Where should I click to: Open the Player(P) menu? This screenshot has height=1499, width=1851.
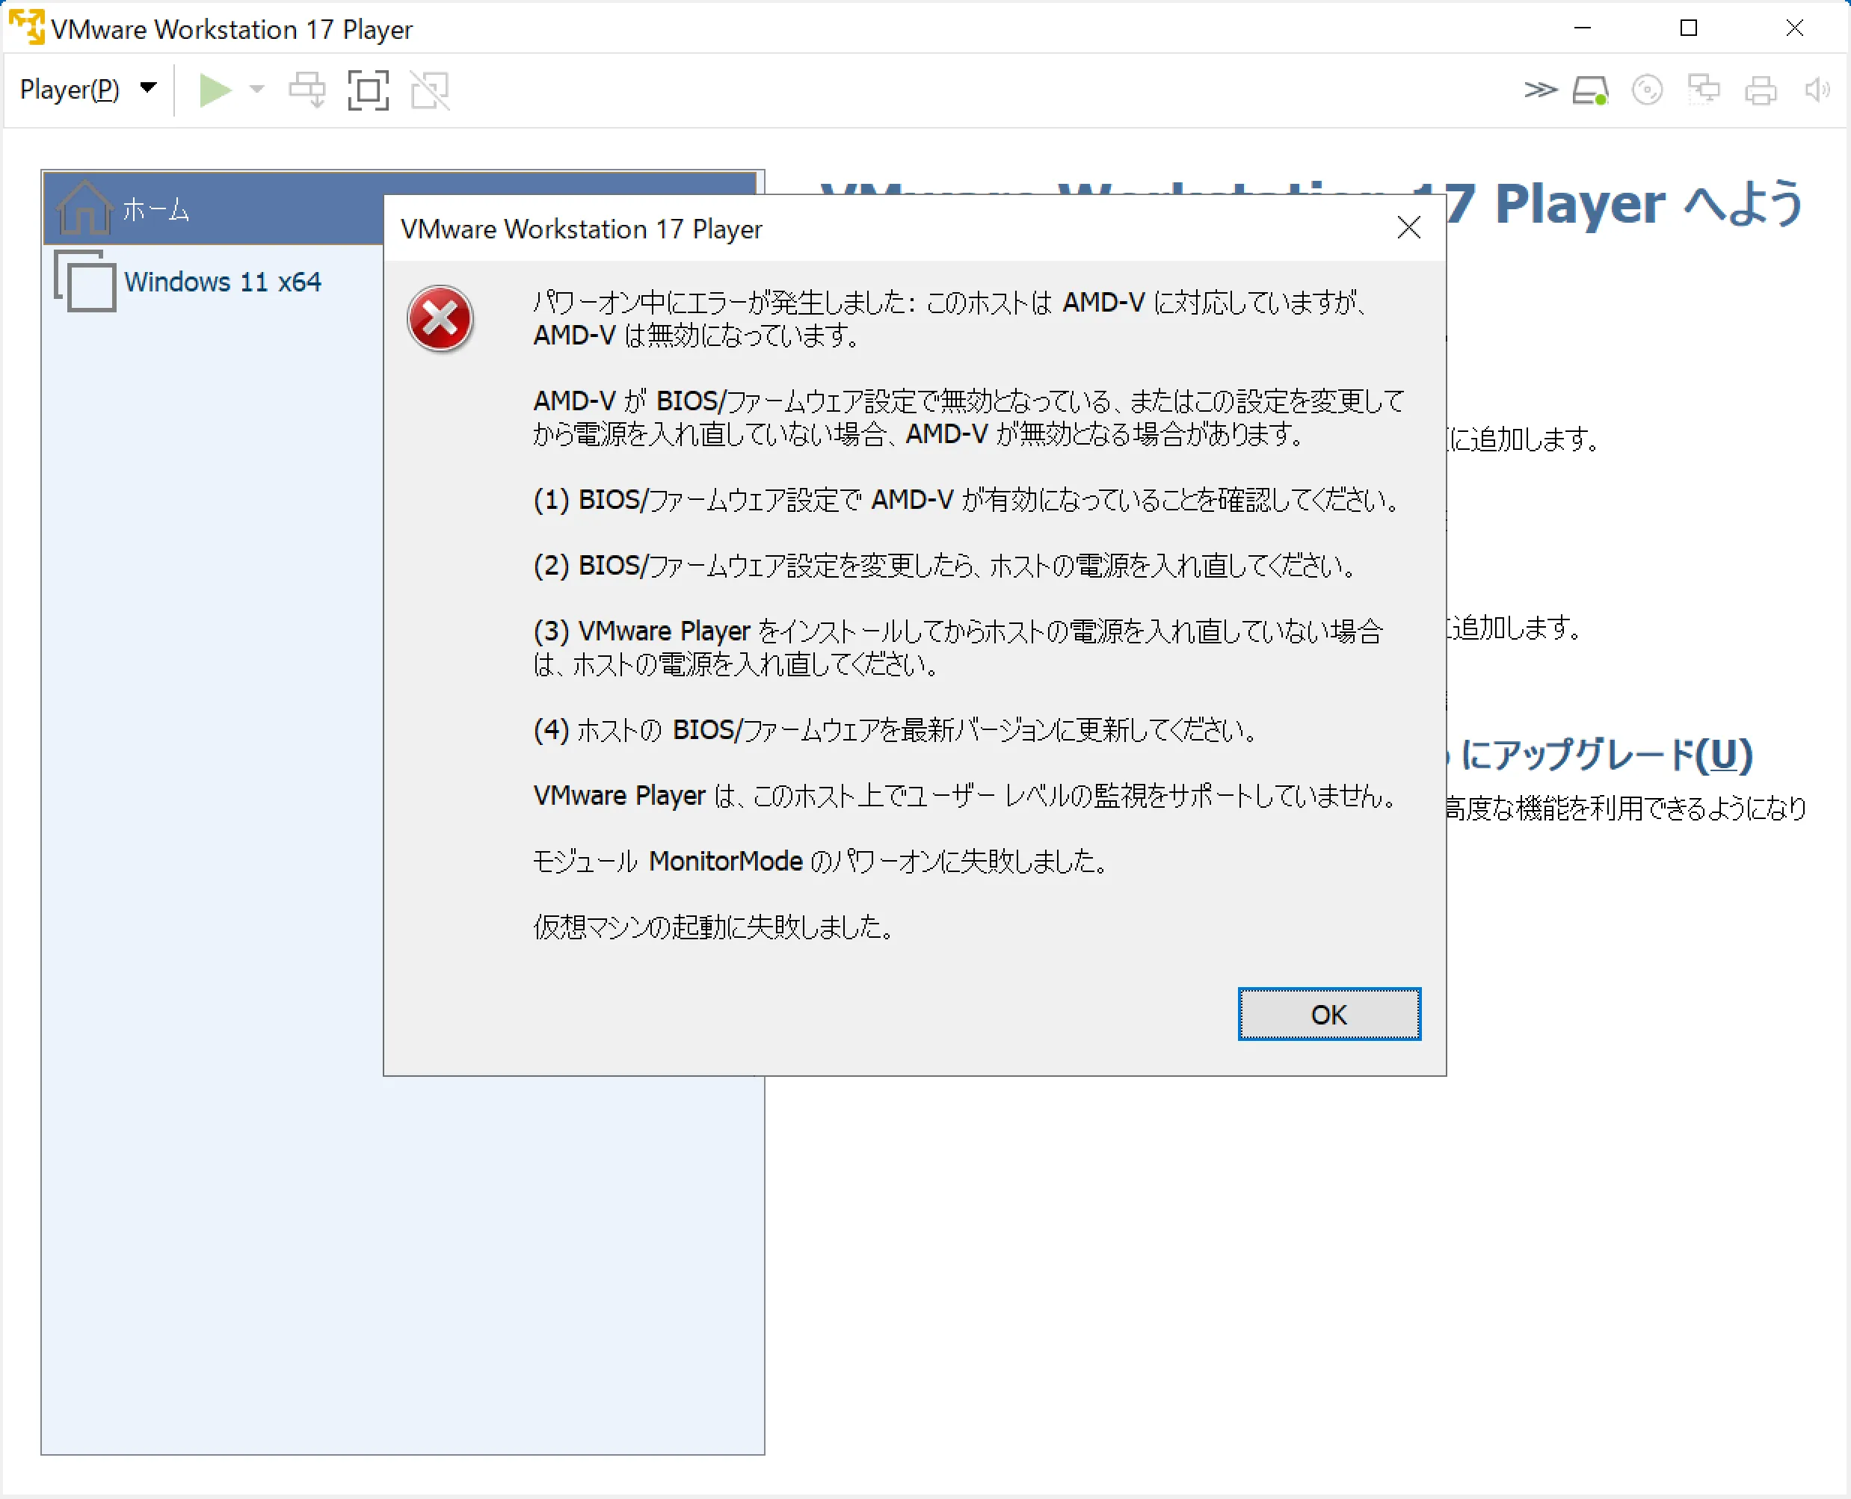pos(87,90)
